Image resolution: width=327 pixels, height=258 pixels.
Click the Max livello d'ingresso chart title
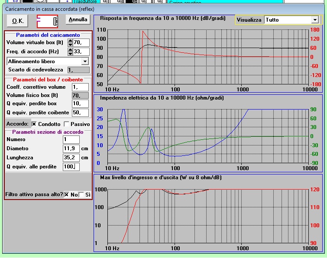click(x=161, y=177)
